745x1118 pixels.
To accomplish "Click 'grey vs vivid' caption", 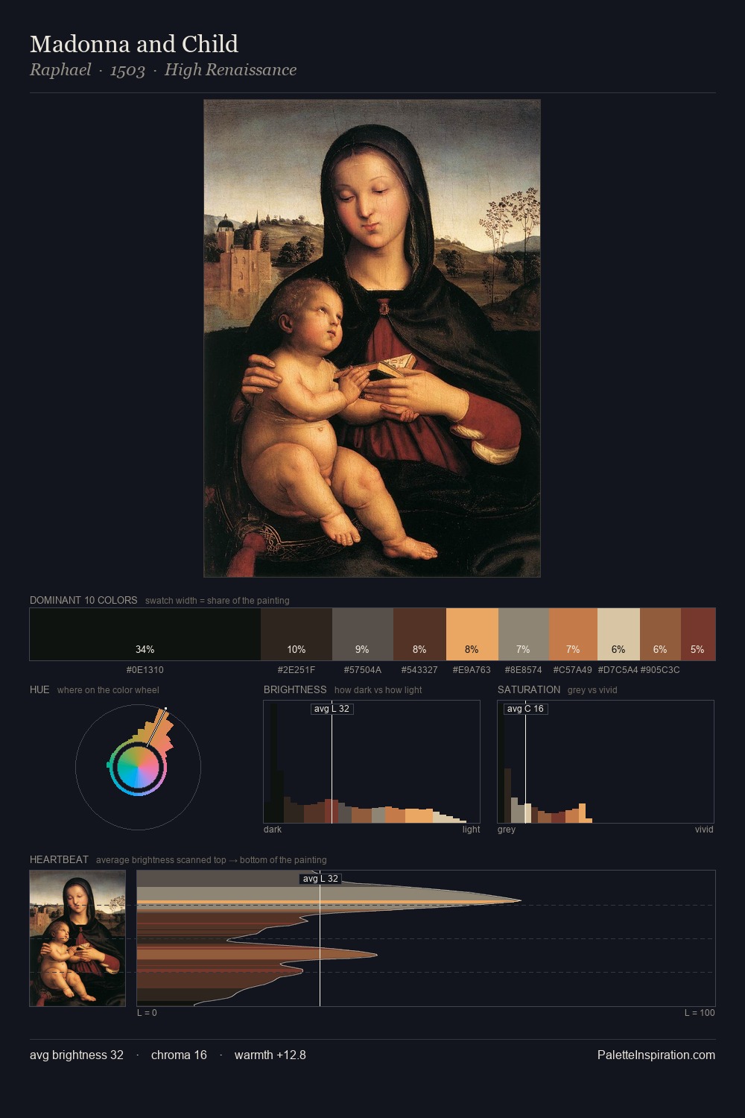I will (x=592, y=690).
